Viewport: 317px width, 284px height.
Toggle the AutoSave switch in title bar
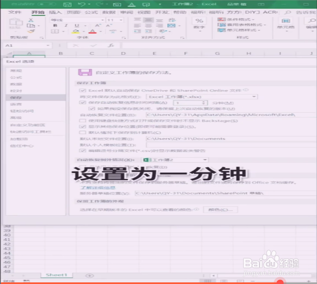coord(46,4)
